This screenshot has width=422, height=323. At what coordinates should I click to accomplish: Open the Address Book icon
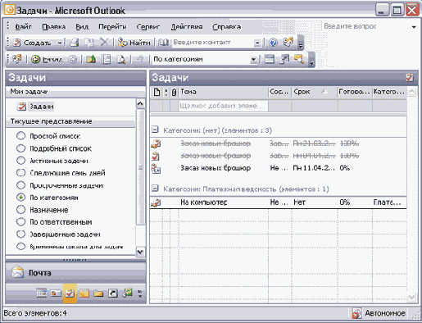163,43
